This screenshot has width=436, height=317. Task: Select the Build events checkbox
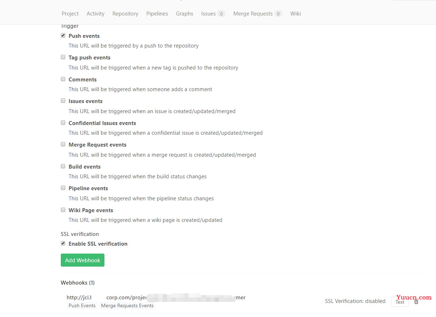pos(63,166)
